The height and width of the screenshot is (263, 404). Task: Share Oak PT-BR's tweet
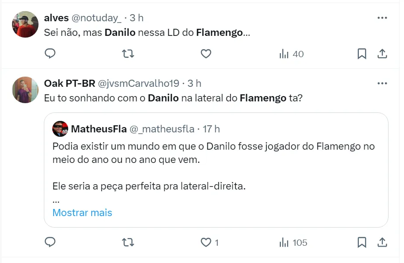coord(382,243)
